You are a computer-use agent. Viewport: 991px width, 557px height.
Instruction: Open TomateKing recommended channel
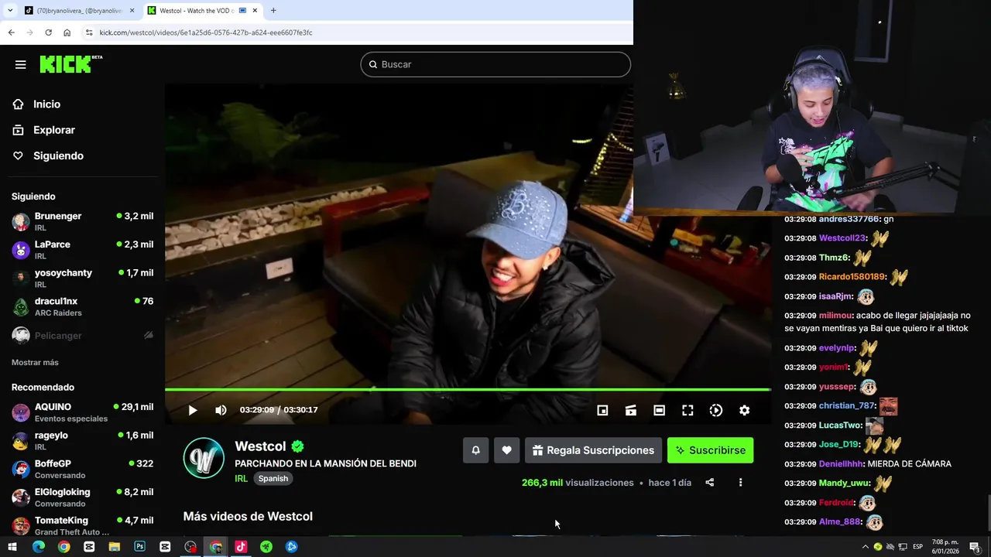82,526
